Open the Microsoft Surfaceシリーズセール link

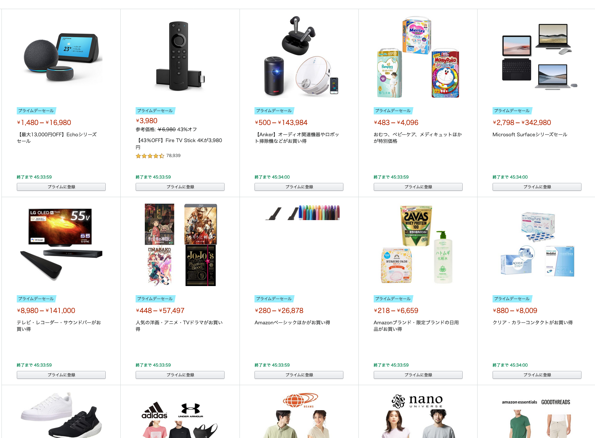pyautogui.click(x=530, y=134)
